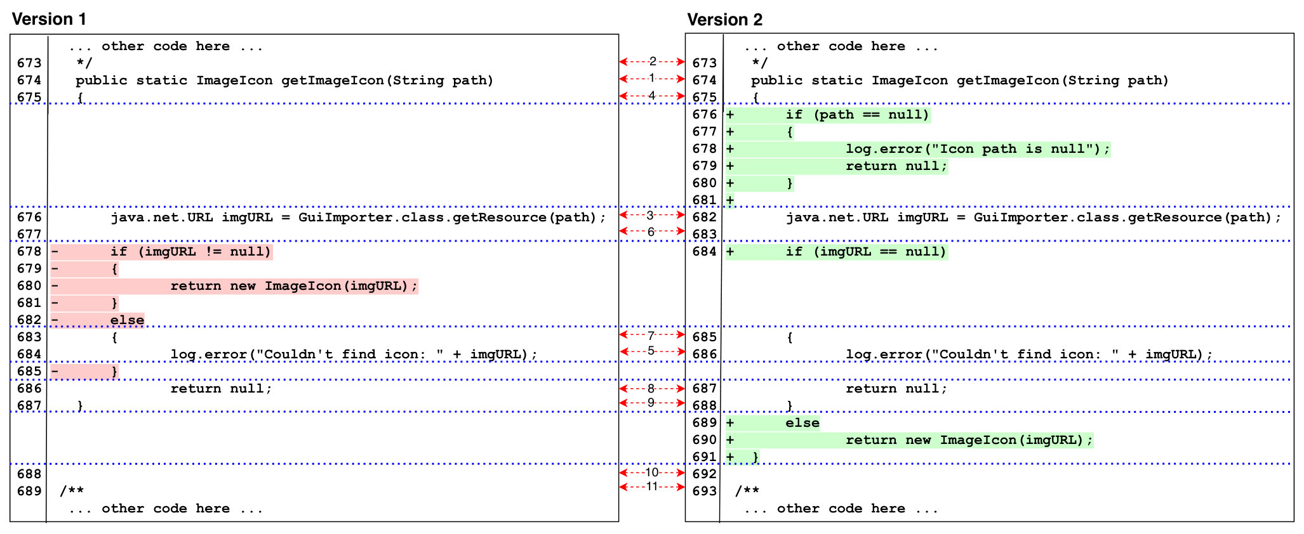Click line number 674 in Version 2
The image size is (1304, 534).
pyautogui.click(x=704, y=81)
